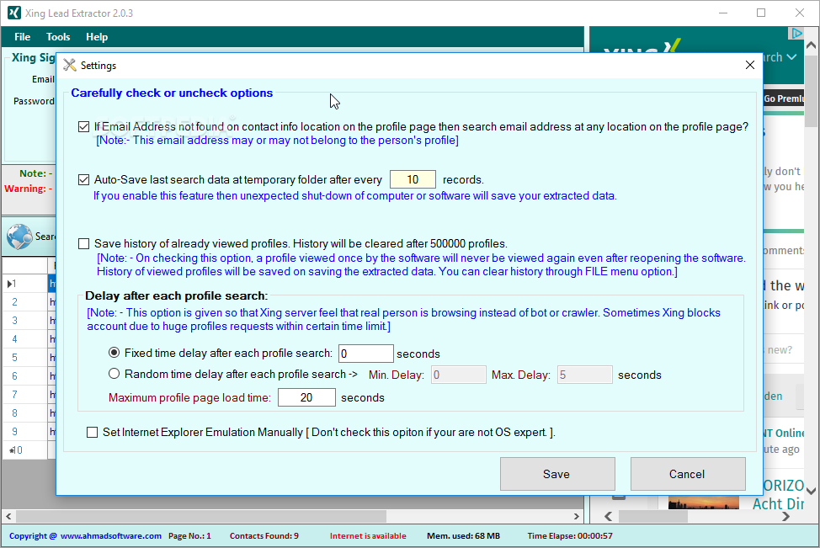Click browser panel scroll-down arrow
This screenshot has height=548, width=820.
(x=811, y=491)
